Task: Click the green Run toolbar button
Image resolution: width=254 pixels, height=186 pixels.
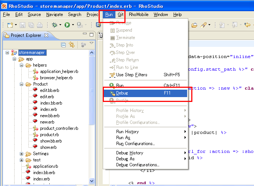Action: [x=67, y=25]
